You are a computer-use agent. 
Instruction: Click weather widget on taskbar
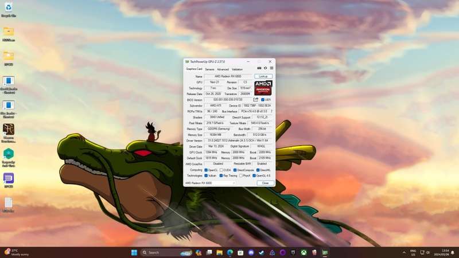pyautogui.click(x=17, y=252)
